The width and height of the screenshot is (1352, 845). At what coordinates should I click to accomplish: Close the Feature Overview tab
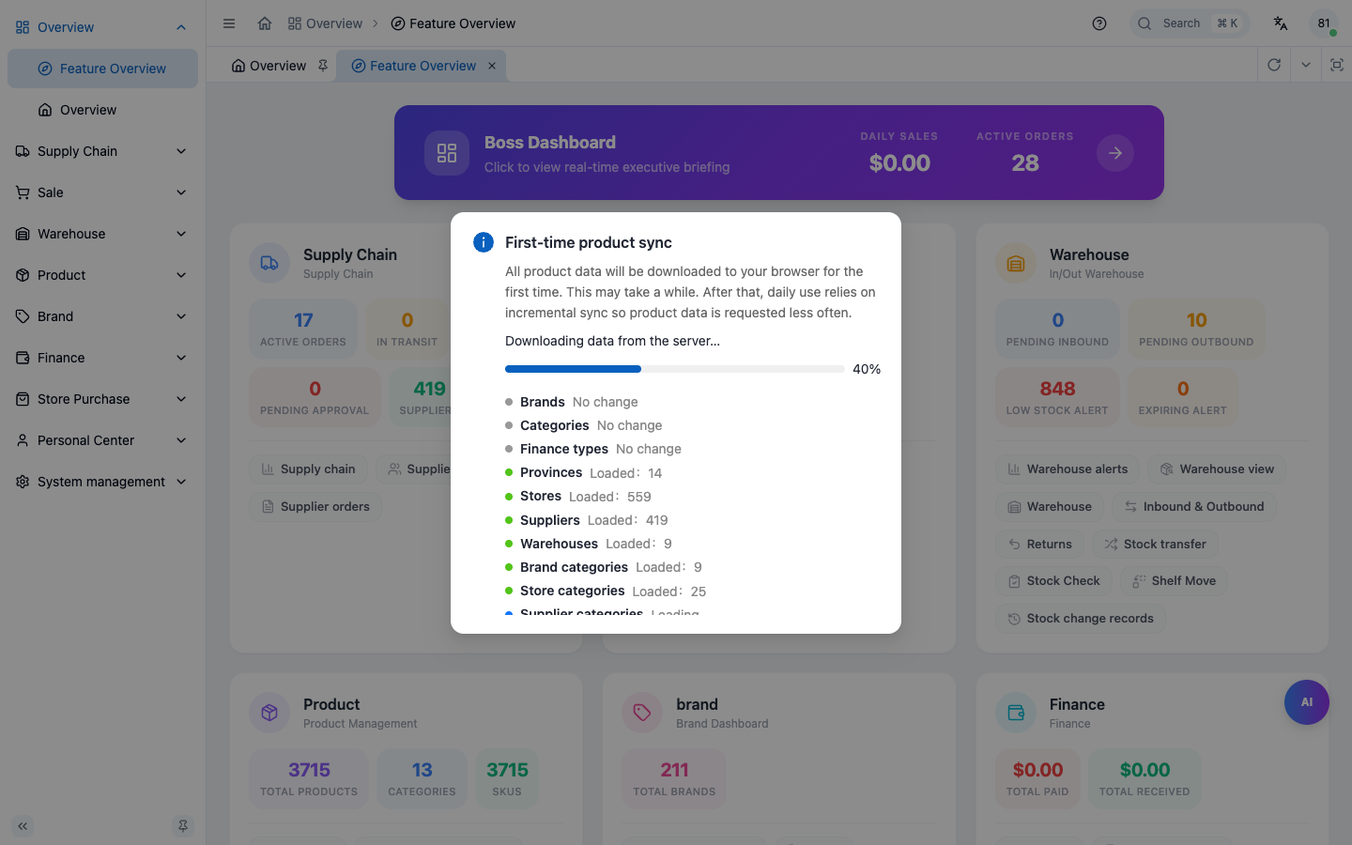coord(492,66)
